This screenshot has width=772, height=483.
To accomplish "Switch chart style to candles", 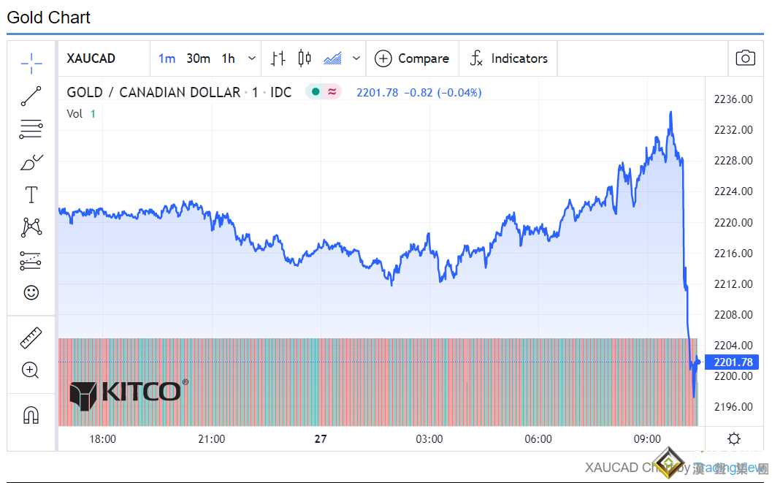I will [305, 58].
